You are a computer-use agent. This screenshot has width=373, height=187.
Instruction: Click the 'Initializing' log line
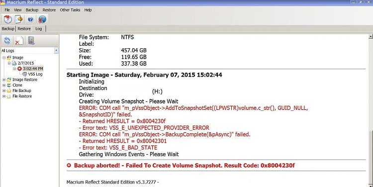pyautogui.click(x=92, y=82)
